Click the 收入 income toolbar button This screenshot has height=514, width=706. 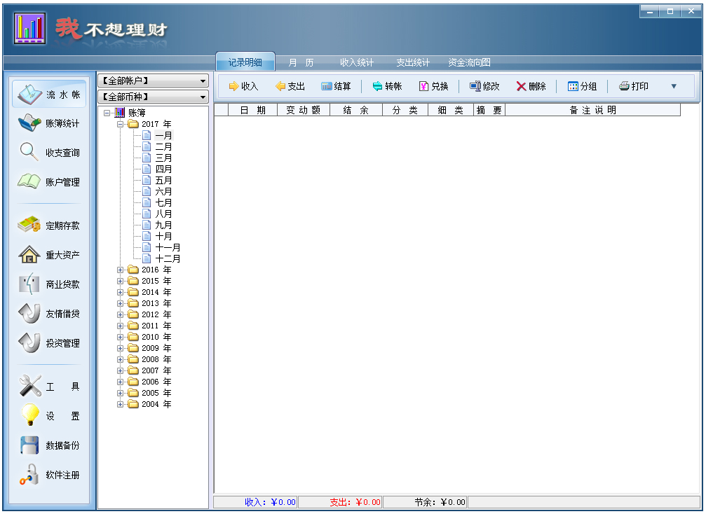243,86
